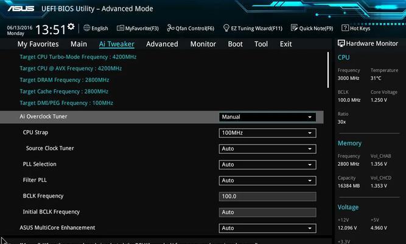Click the Qfan fan icon
Image resolution: width=406 pixels, height=244 pixels.
170,28
